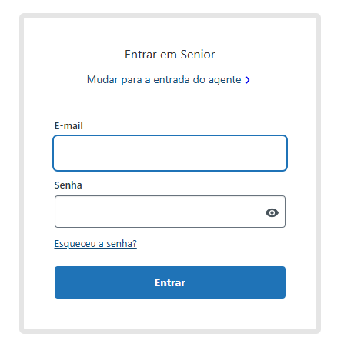Screen dimensions: 344x357
Task: Focus the E-mail input field
Action: [x=170, y=153]
